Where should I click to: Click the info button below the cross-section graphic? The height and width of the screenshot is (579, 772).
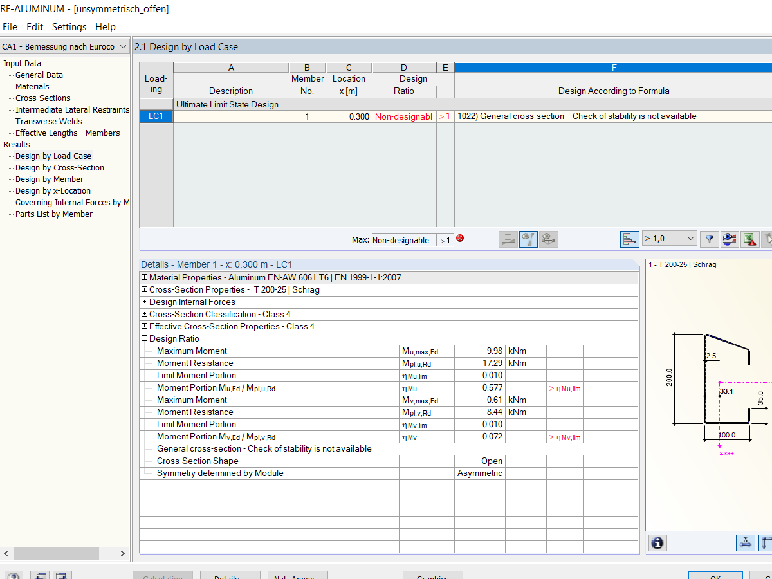pos(657,543)
